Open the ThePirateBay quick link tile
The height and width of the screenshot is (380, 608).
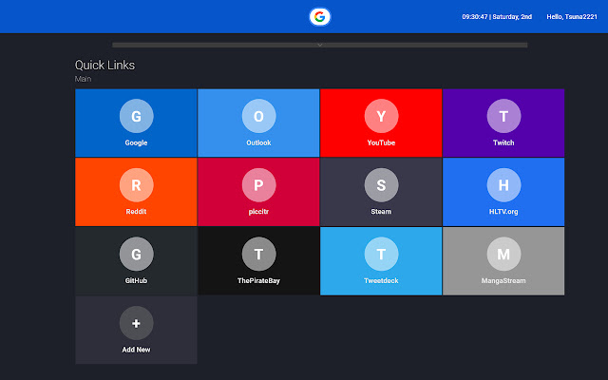258,261
